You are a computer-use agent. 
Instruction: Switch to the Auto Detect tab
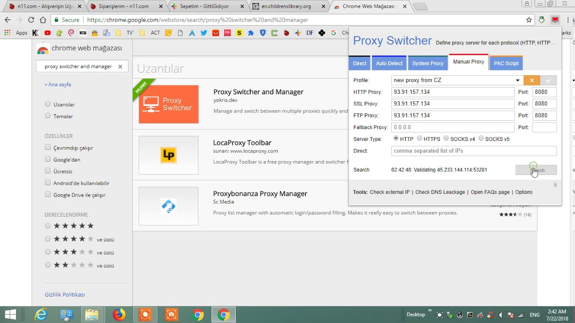tap(389, 63)
